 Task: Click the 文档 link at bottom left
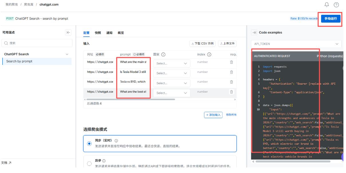coord(4,163)
